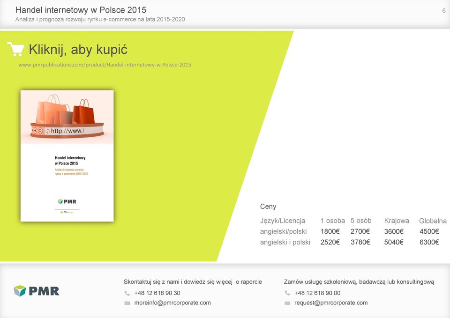Select the 3780€ price
This screenshot has height=318, width=450.
click(360, 242)
